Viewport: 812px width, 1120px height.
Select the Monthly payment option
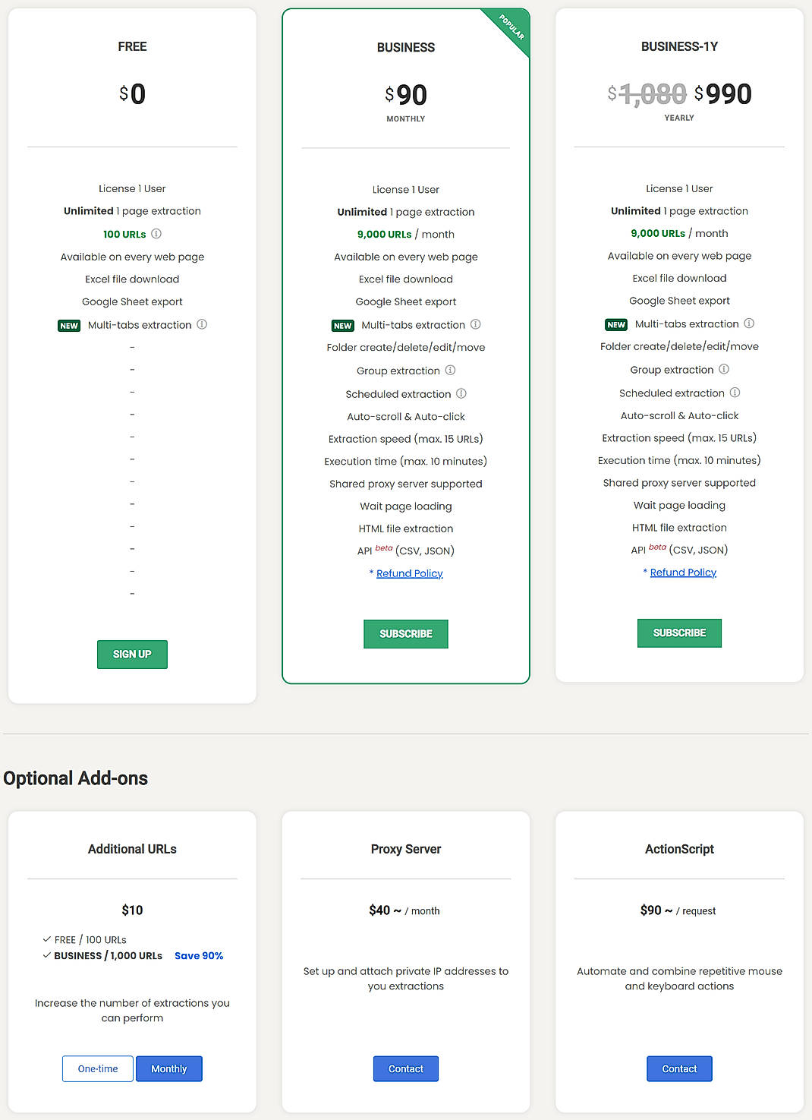point(168,1068)
